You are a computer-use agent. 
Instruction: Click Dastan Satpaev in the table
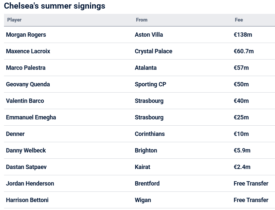(x=26, y=167)
